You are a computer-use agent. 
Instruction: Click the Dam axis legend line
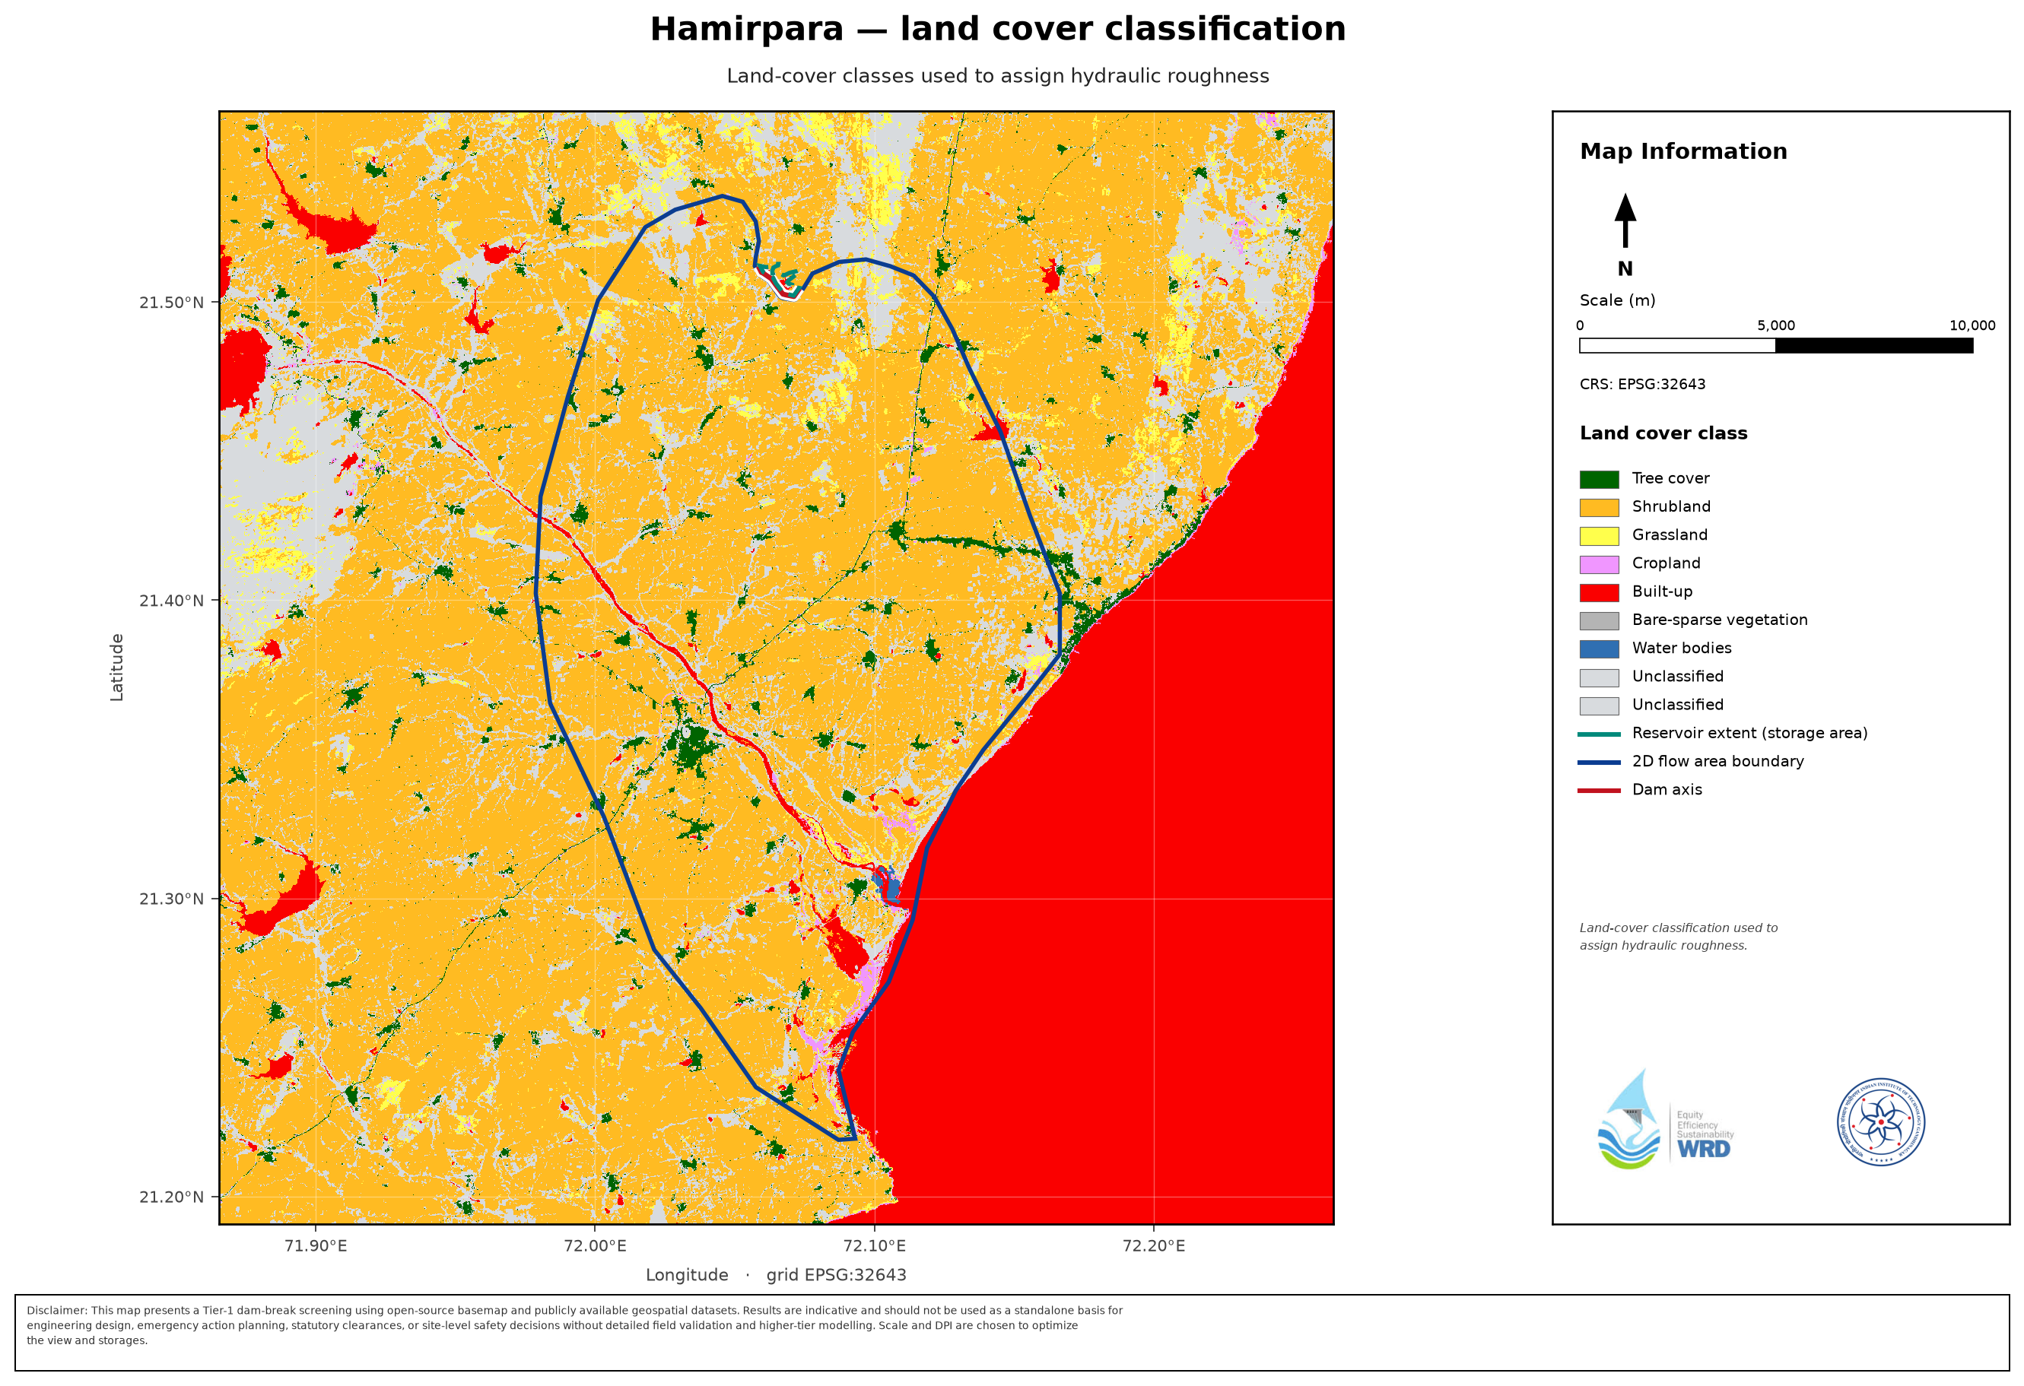(1599, 791)
